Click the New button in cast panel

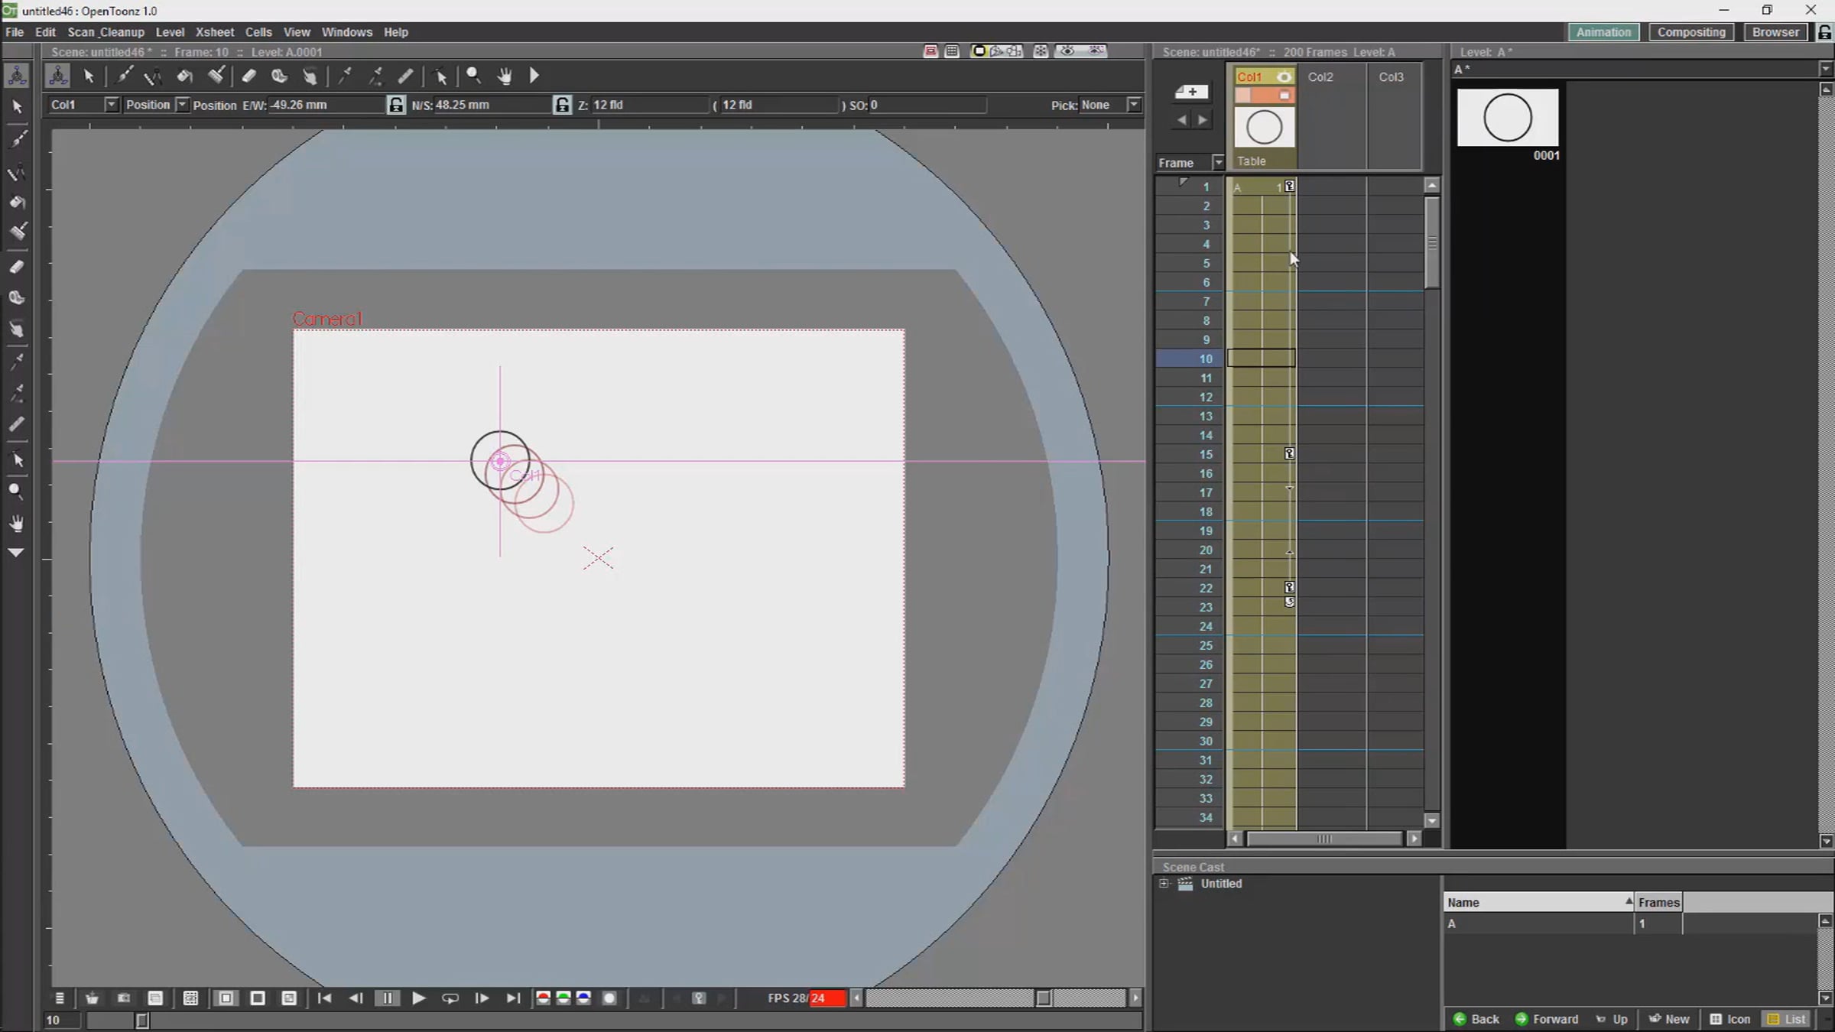click(1669, 1019)
